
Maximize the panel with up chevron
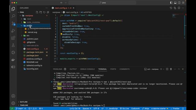click(x=179, y=69)
